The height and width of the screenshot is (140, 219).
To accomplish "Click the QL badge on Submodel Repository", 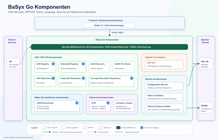I will click(83, 78).
